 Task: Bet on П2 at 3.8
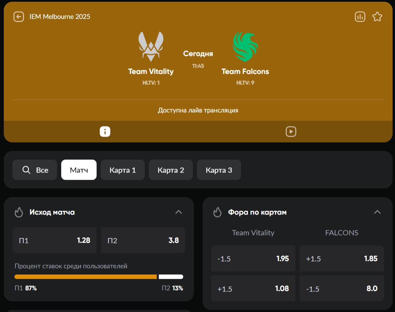[143, 240]
